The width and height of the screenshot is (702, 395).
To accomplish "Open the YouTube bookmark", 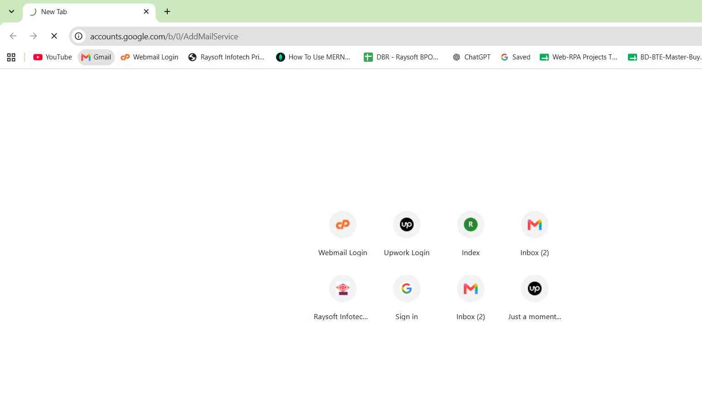I will (x=53, y=57).
